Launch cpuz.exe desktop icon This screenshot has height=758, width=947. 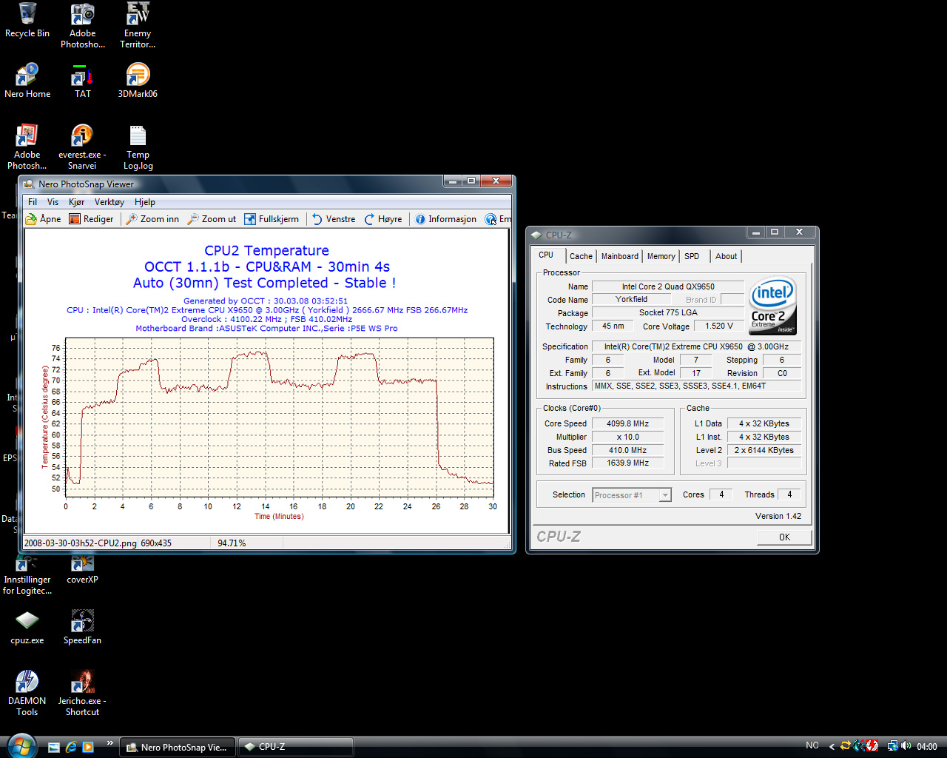[x=27, y=628]
